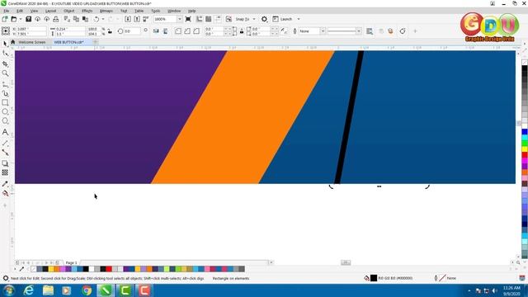Open the zoom level dropdown

click(x=180, y=19)
